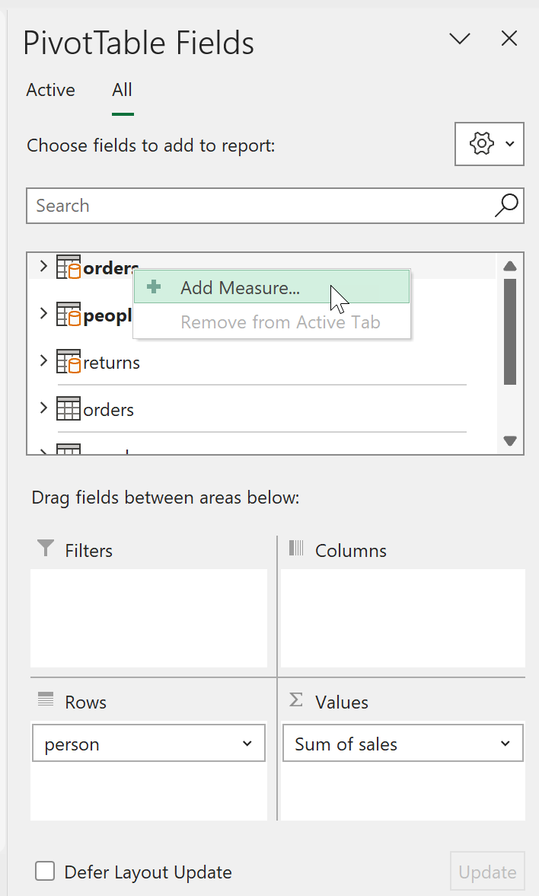Click the Update button
The image size is (539, 896).
[487, 872]
